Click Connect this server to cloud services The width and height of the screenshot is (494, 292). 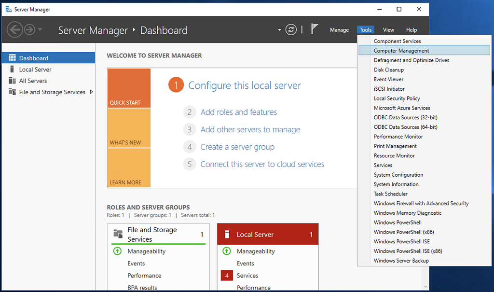(x=262, y=164)
